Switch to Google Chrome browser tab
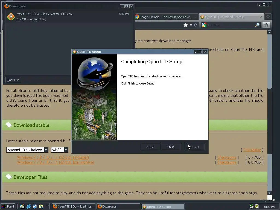 point(166,17)
